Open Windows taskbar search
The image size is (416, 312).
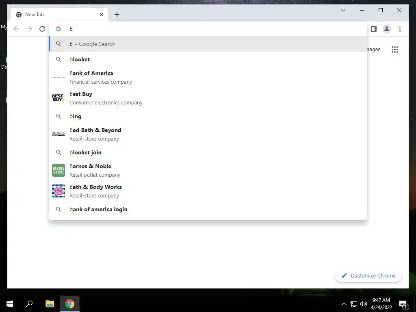pos(29,304)
